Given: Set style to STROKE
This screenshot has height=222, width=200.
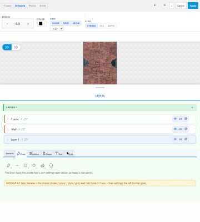Looking at the screenshot, I should [x=92, y=26].
